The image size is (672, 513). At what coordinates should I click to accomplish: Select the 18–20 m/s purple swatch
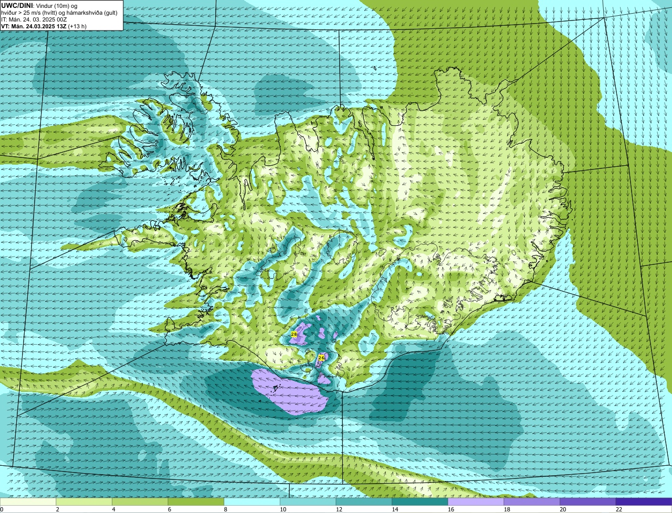tap(532, 502)
